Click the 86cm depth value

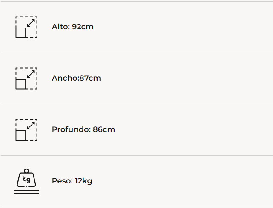tap(104, 130)
